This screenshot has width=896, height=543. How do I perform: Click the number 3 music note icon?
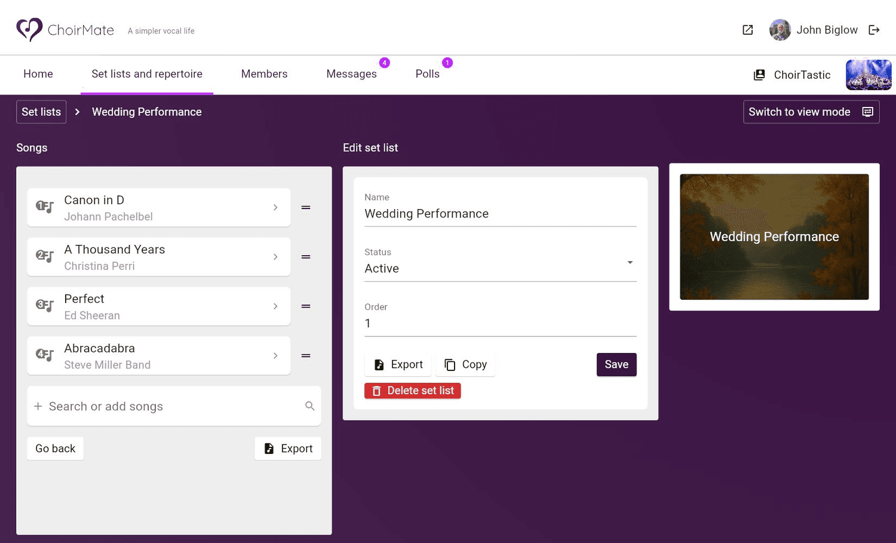[x=45, y=306]
